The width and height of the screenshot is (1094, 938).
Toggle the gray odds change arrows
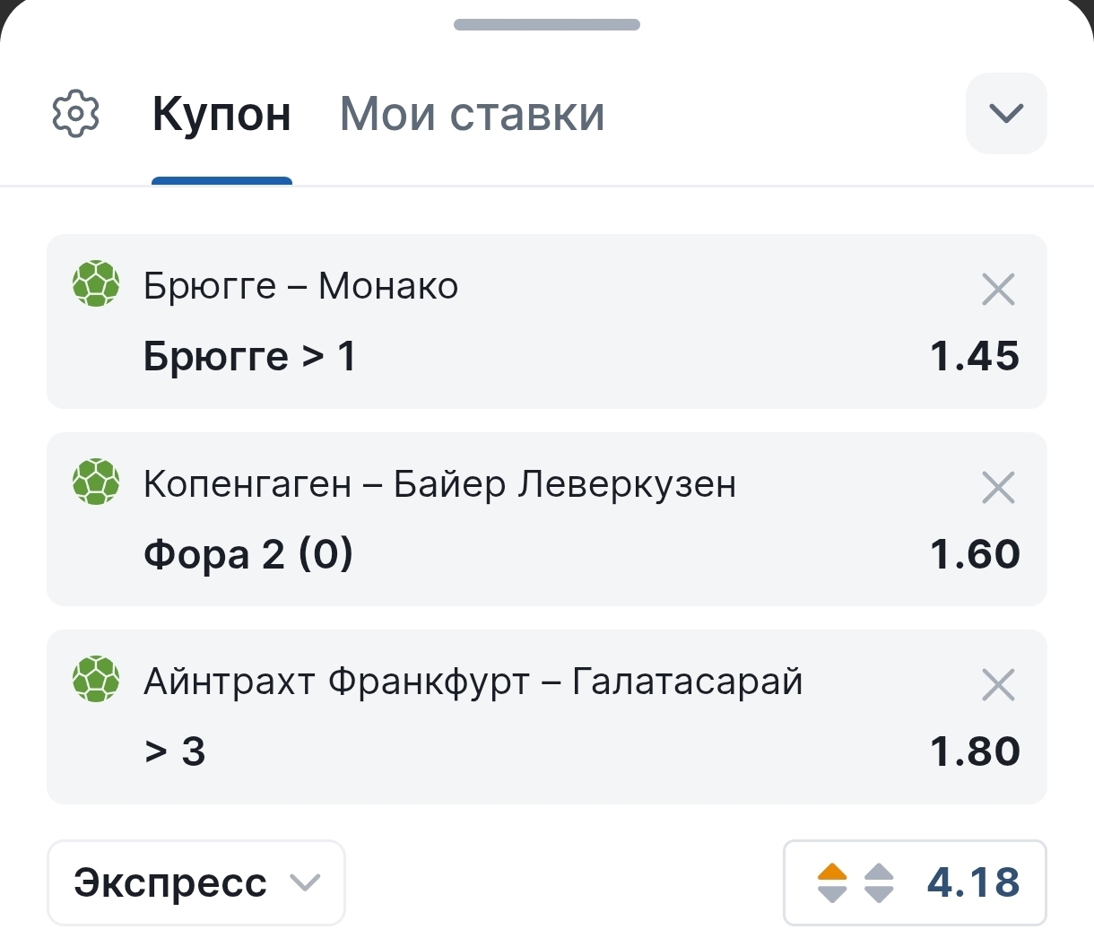pyautogui.click(x=879, y=882)
